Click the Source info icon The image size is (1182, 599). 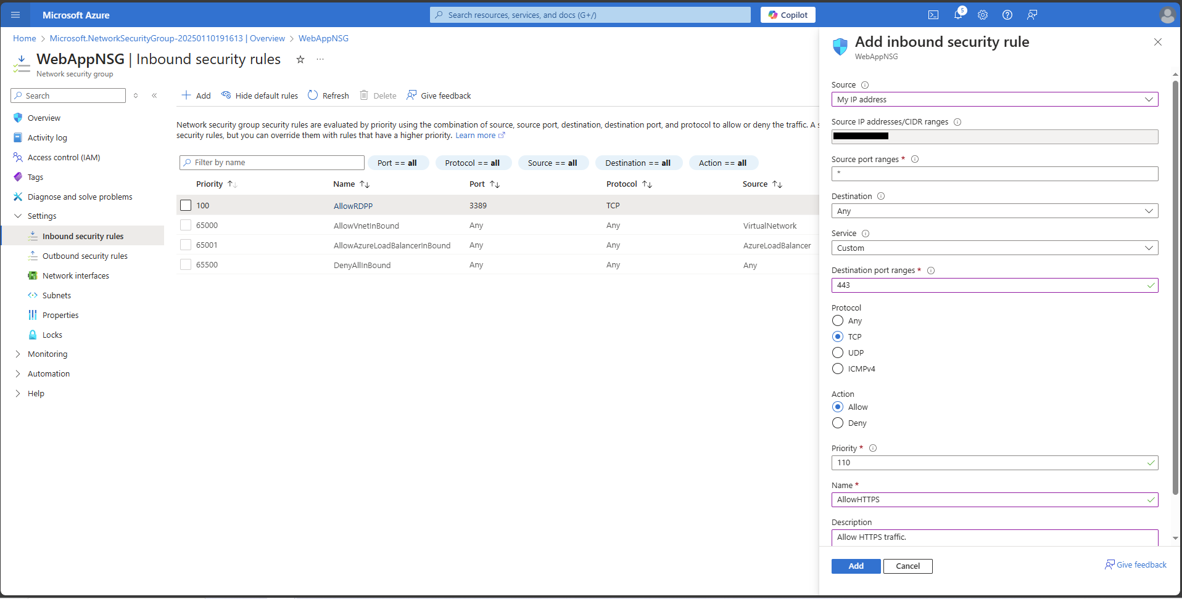[865, 85]
